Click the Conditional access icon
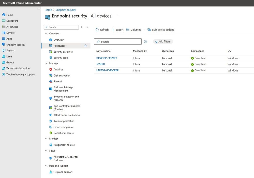Image resolution: width=254 pixels, height=178 pixels. point(51,133)
